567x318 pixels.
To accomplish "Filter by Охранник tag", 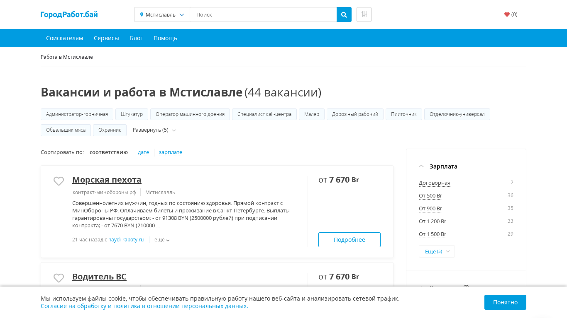I will tap(110, 130).
